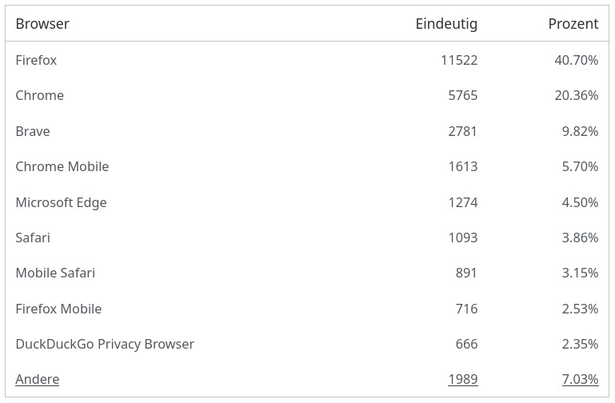Open the Andere link
This screenshot has width=615, height=403.
[x=38, y=379]
